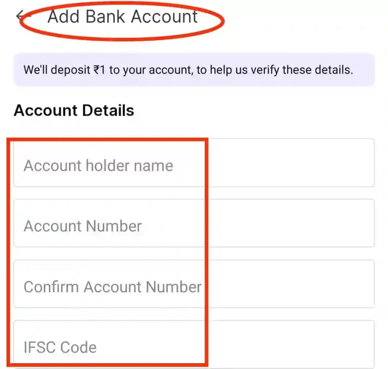Tap the 'Confirm Account Number' placeholder text
The image size is (388, 369).
(x=113, y=287)
